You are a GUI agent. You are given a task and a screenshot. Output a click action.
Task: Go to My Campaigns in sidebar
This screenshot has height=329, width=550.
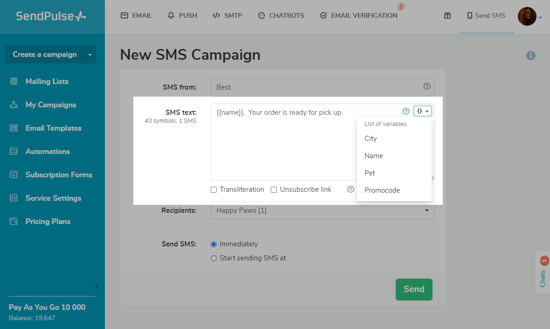click(50, 105)
